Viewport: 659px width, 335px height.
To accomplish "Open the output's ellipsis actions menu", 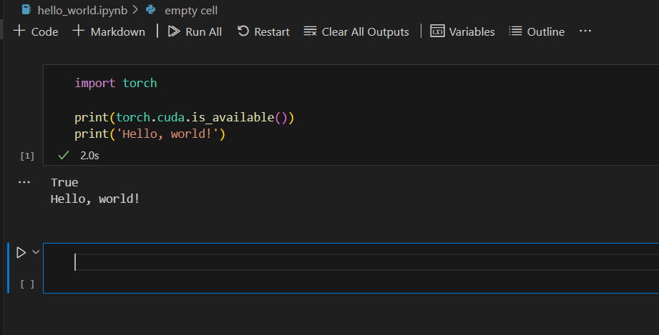I will tap(25, 183).
